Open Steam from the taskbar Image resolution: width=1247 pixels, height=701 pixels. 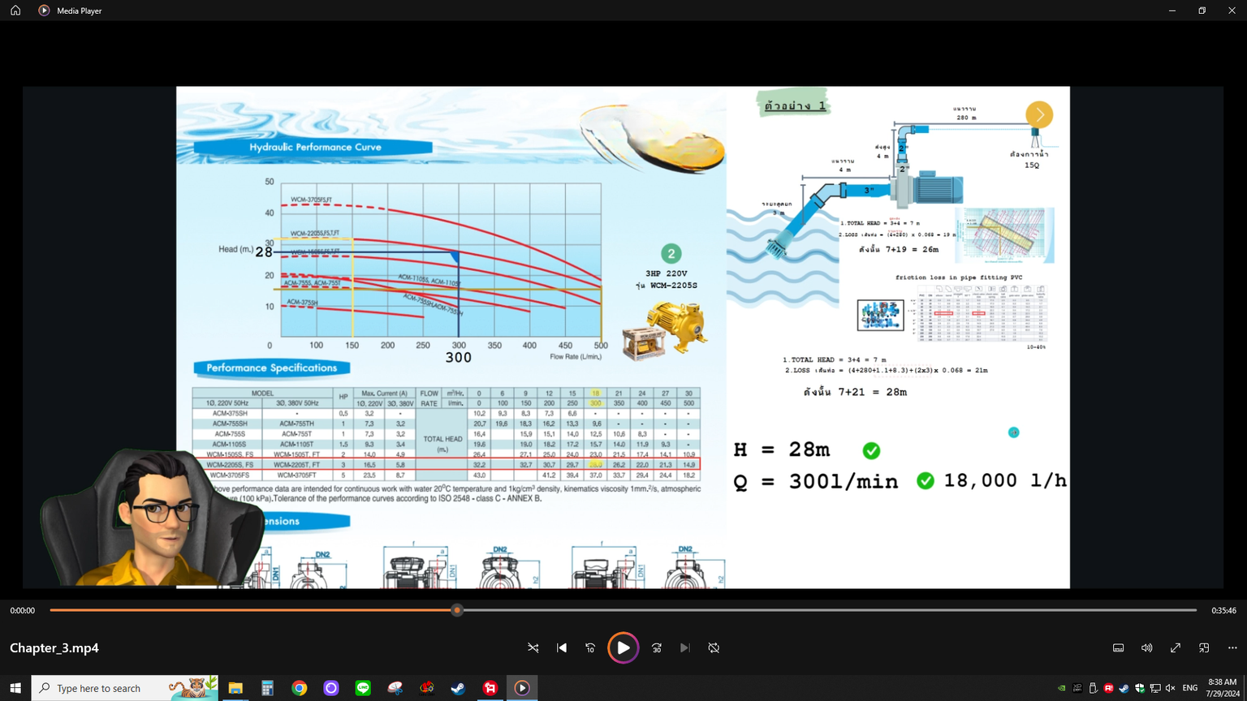point(458,688)
